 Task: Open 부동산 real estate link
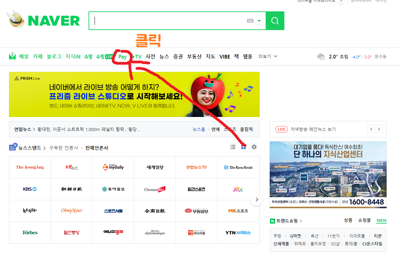pos(194,56)
